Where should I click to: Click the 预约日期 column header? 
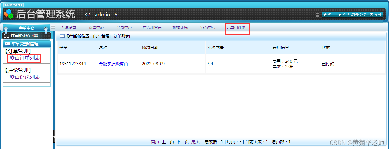pyautogui.click(x=150, y=48)
